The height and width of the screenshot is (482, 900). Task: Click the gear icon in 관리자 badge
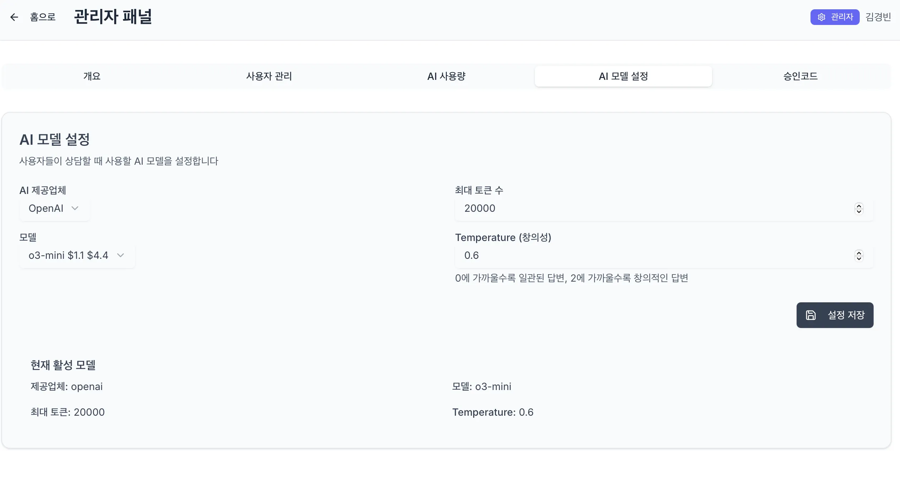[x=822, y=17]
